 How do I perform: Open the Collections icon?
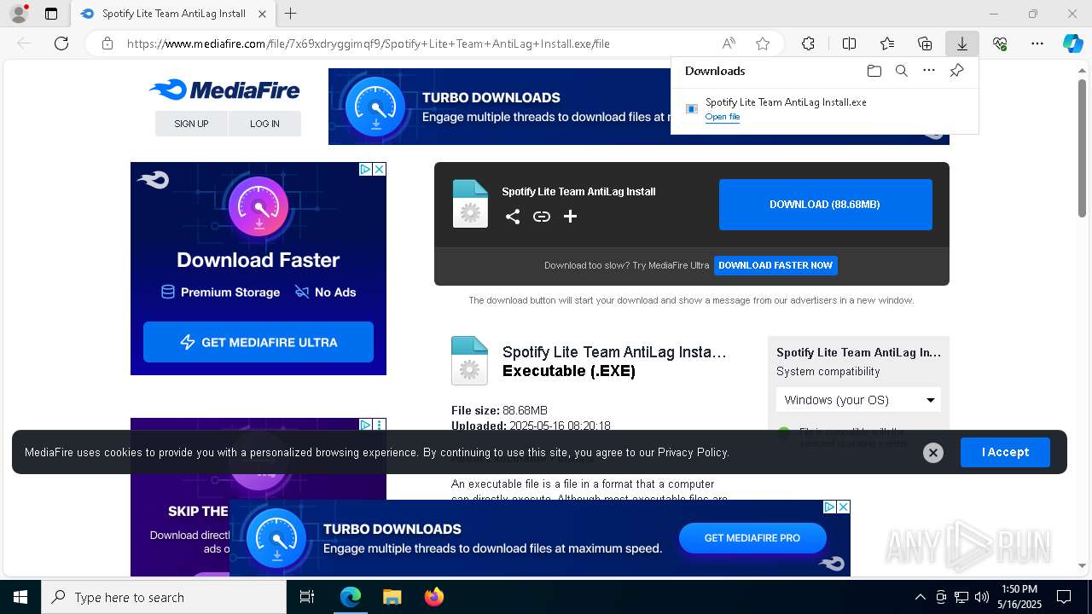925,43
